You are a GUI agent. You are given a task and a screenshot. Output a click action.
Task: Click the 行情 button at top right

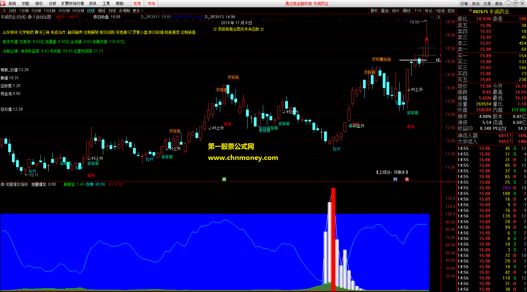tap(464, 3)
